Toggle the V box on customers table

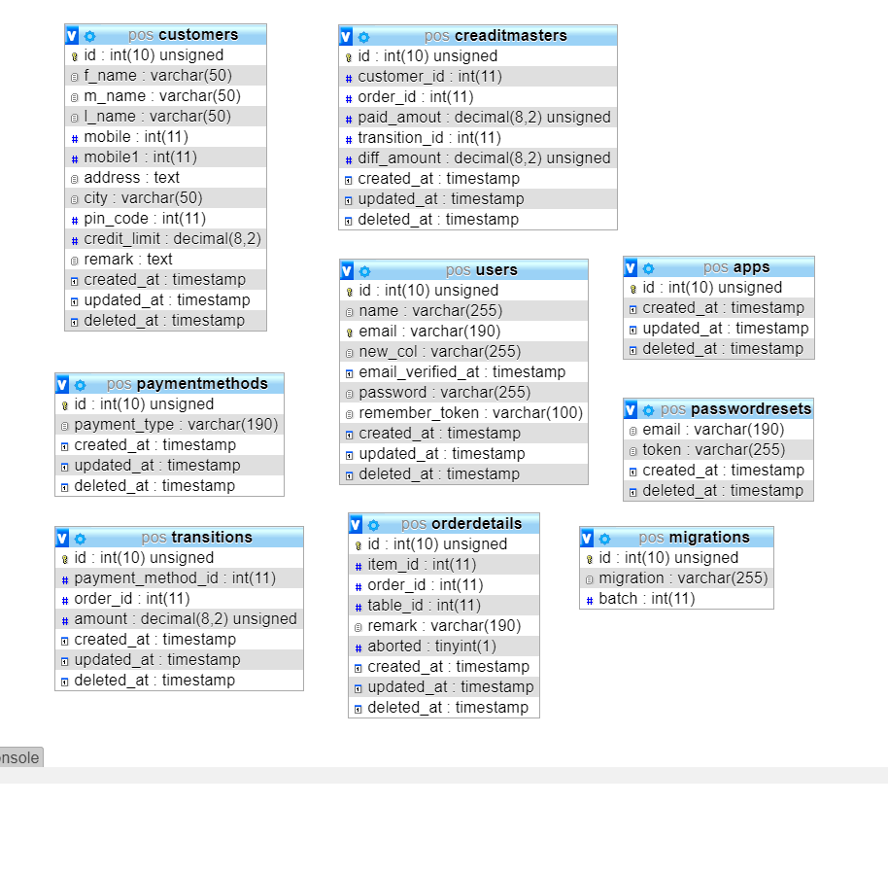click(x=72, y=36)
